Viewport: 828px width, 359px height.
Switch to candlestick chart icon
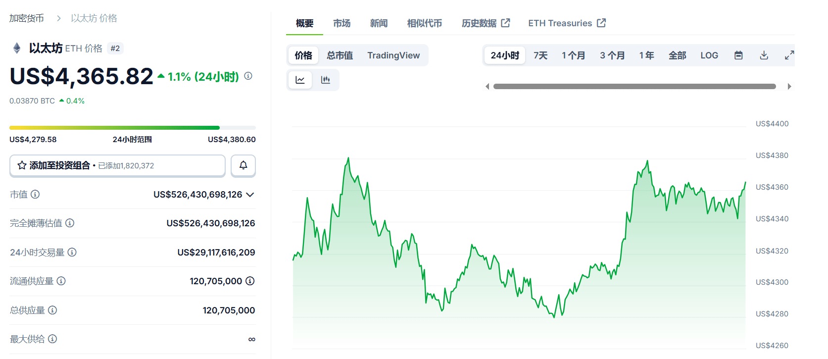325,80
